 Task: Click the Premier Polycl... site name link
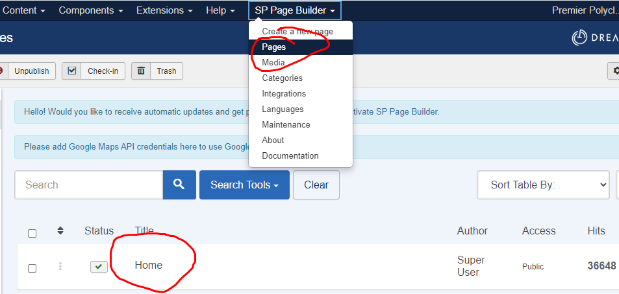585,10
